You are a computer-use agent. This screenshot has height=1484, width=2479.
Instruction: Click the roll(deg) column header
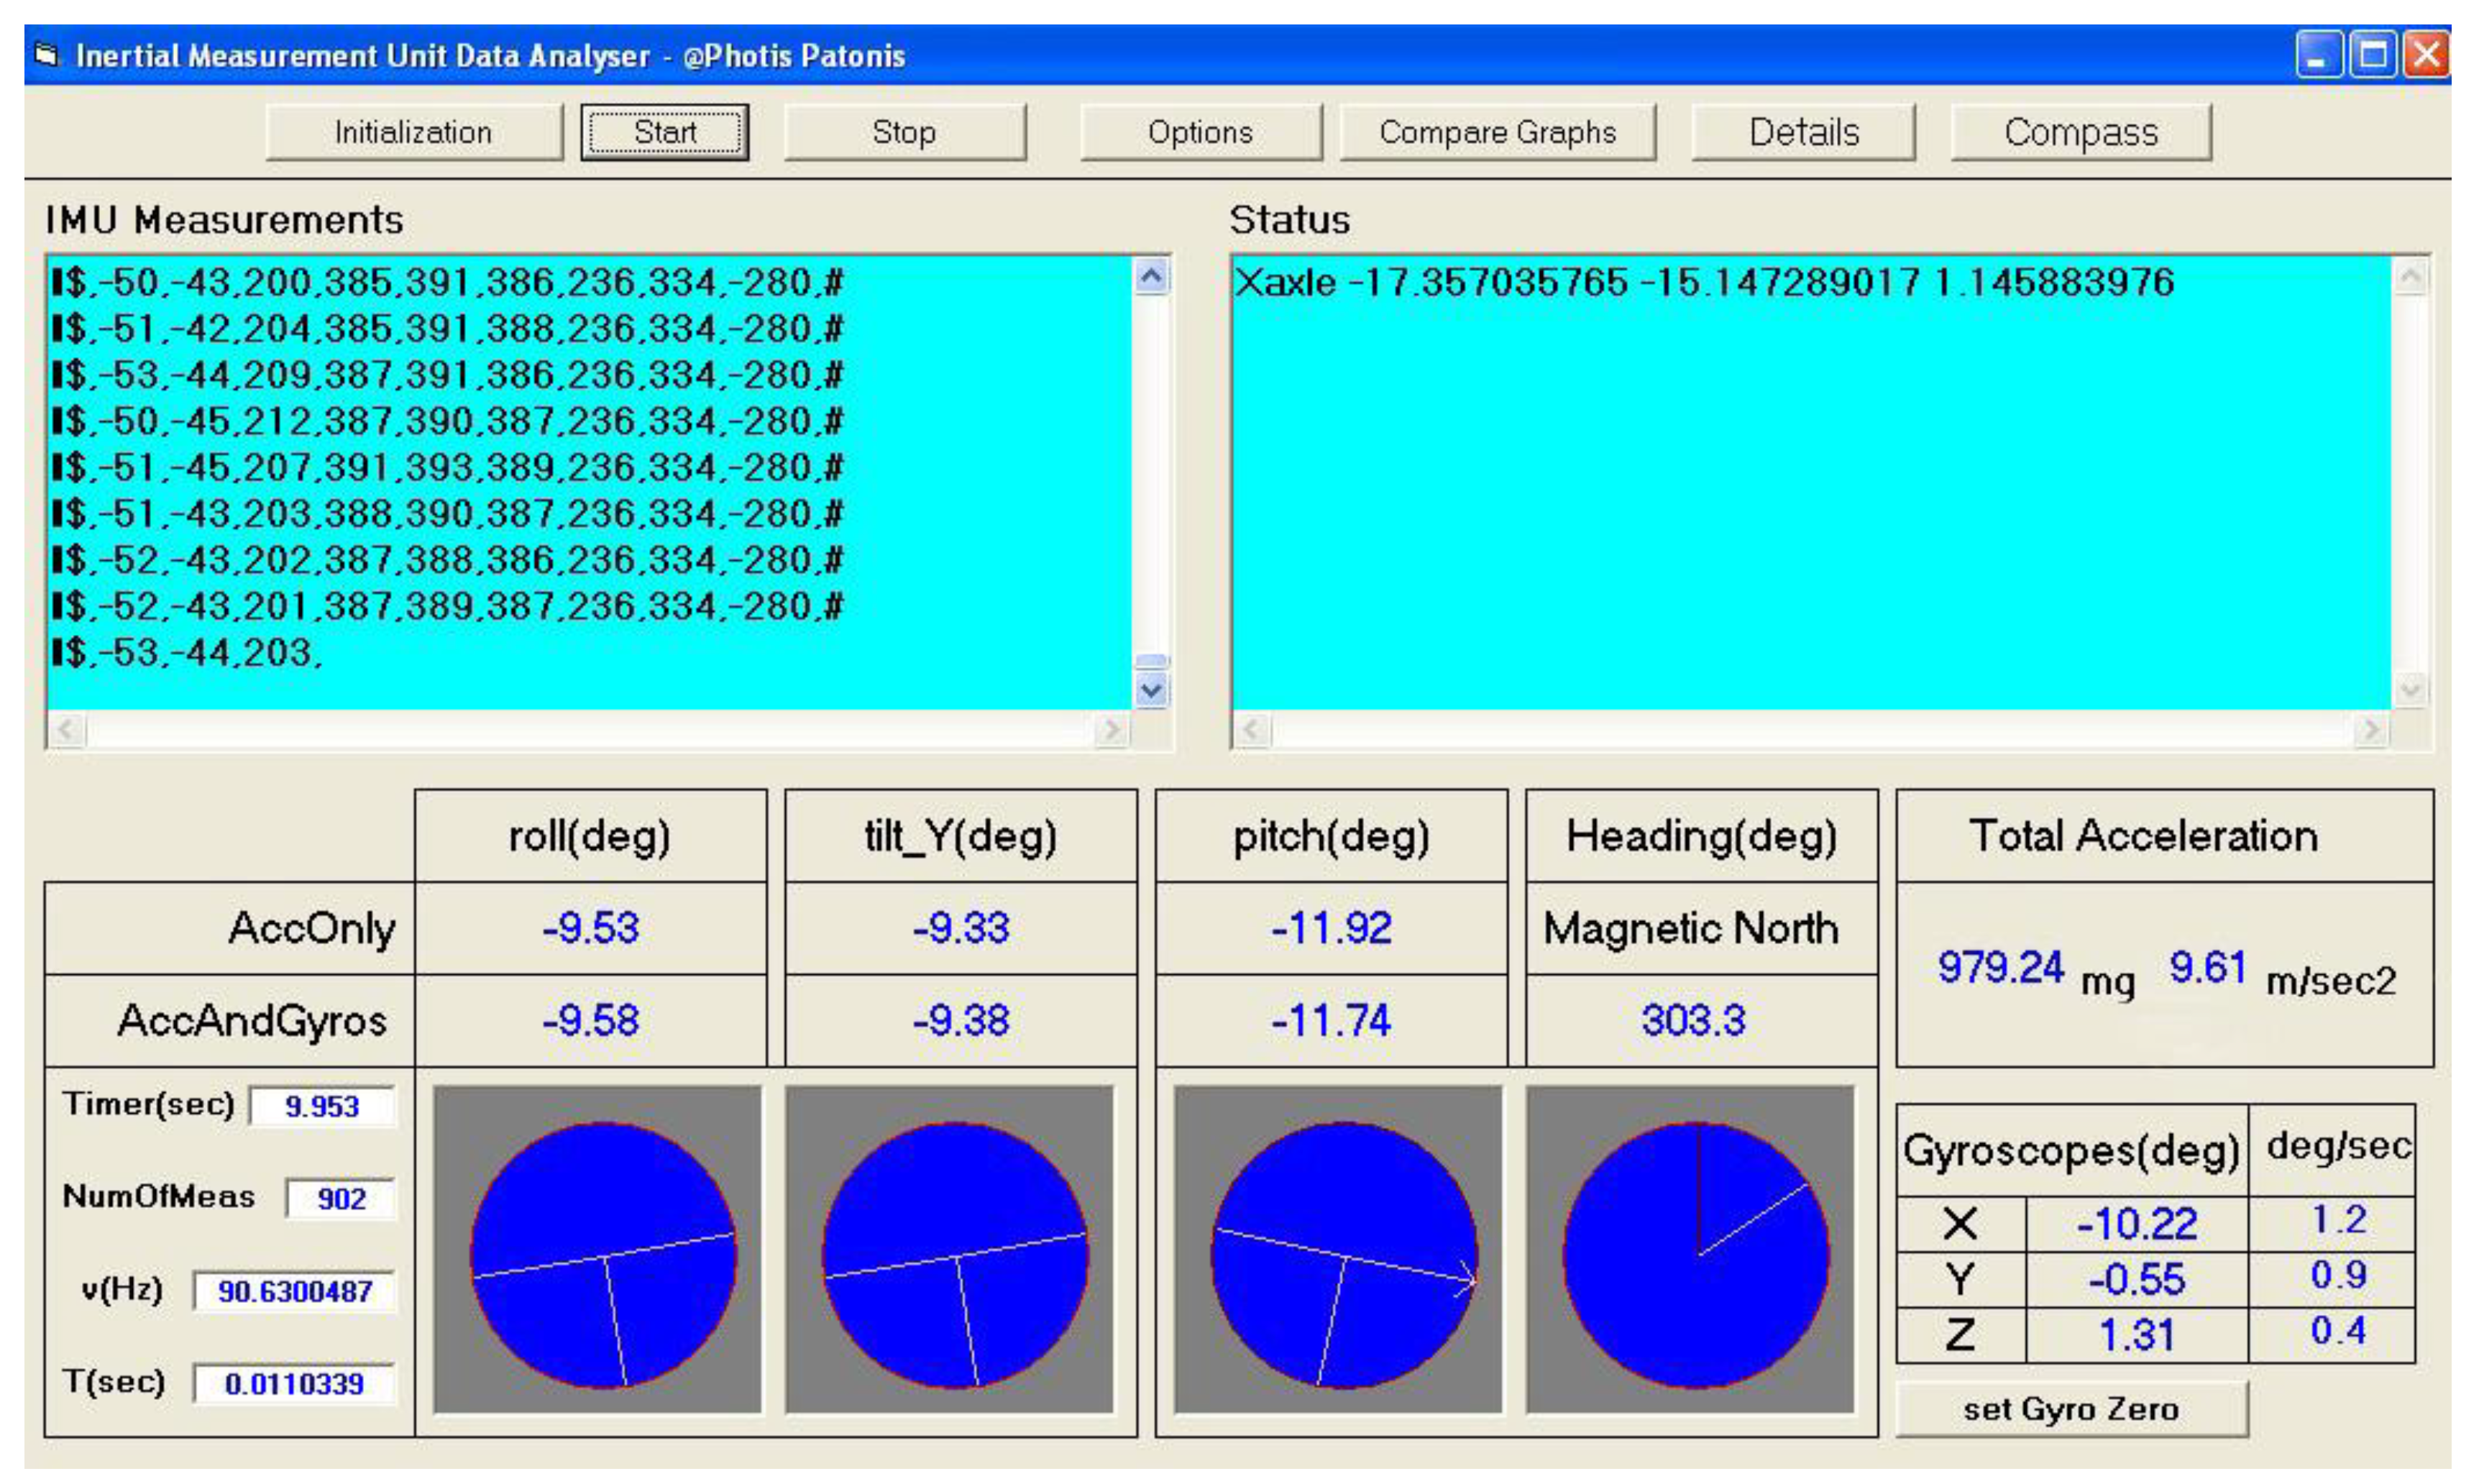click(x=590, y=837)
